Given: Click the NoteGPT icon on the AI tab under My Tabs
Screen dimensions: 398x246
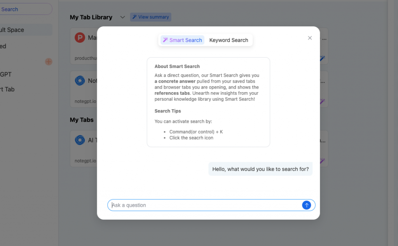Looking at the screenshot, I should pyautogui.click(x=79, y=140).
